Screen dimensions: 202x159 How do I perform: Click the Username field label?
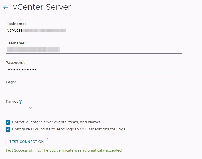[16, 43]
